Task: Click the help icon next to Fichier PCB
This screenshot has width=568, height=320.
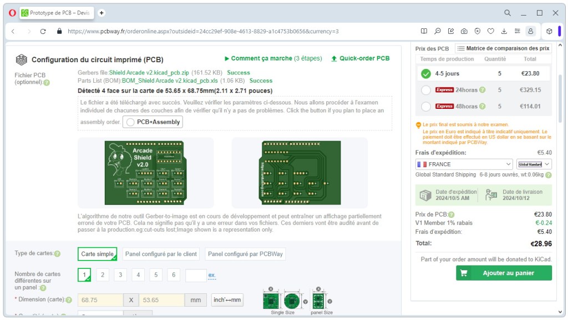Action: coord(47,82)
